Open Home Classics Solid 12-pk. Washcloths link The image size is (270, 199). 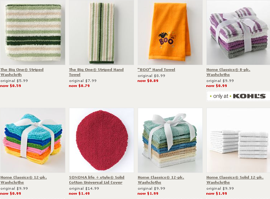click(235, 180)
